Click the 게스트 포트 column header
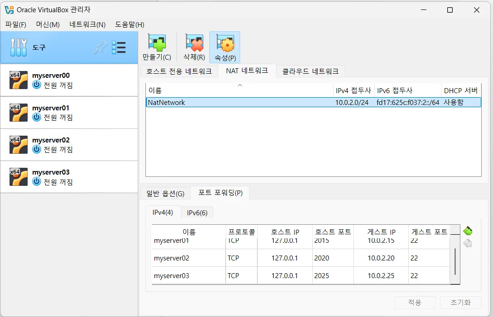 point(429,232)
